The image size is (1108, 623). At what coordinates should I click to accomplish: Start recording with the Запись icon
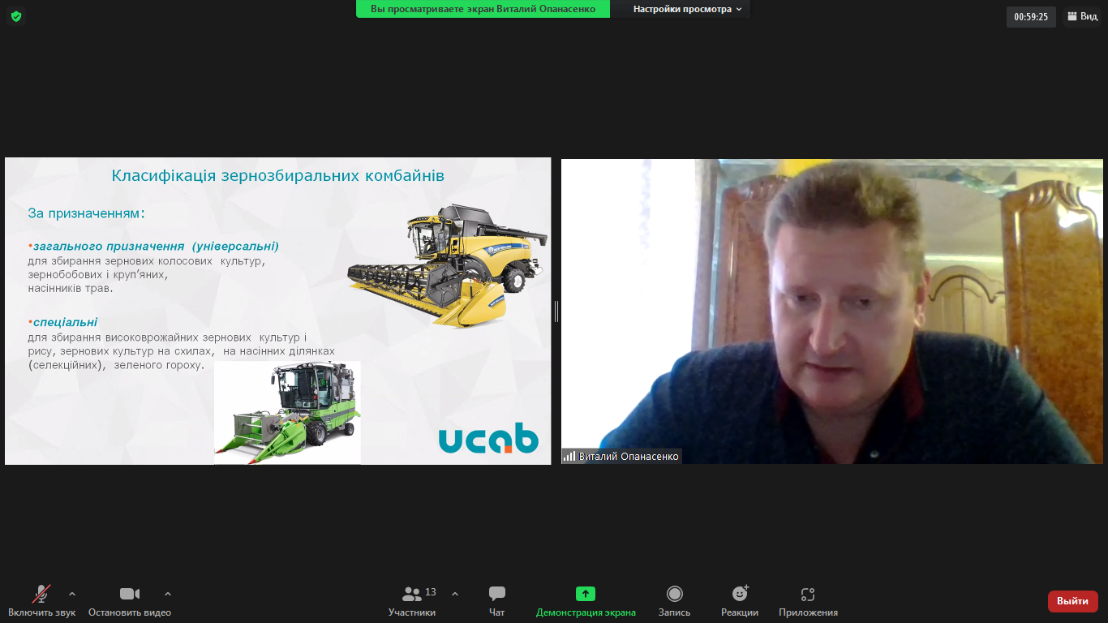coord(674,594)
